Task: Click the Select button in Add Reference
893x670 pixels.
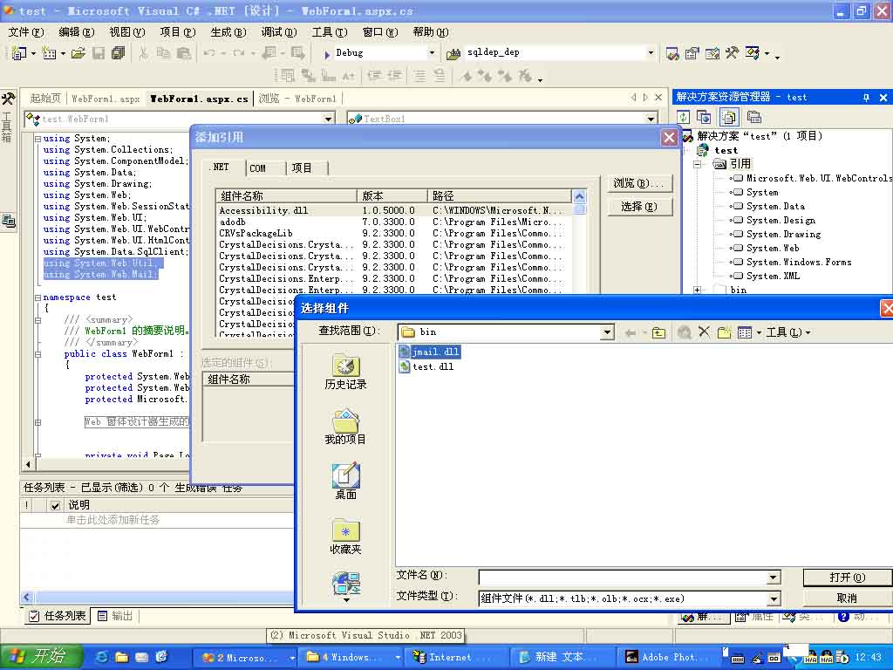Action: point(638,206)
